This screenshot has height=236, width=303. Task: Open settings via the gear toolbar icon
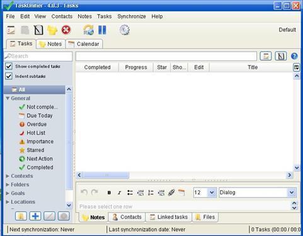125,30
